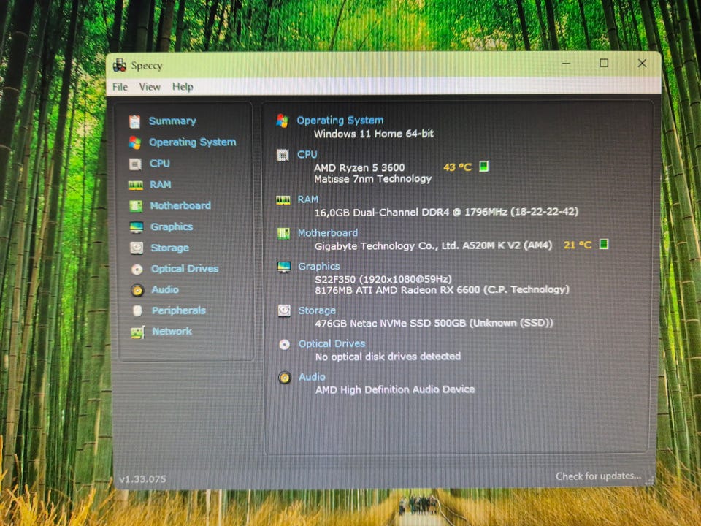Open Network section from sidebar
Screen dimensions: 701x526
tap(172, 332)
